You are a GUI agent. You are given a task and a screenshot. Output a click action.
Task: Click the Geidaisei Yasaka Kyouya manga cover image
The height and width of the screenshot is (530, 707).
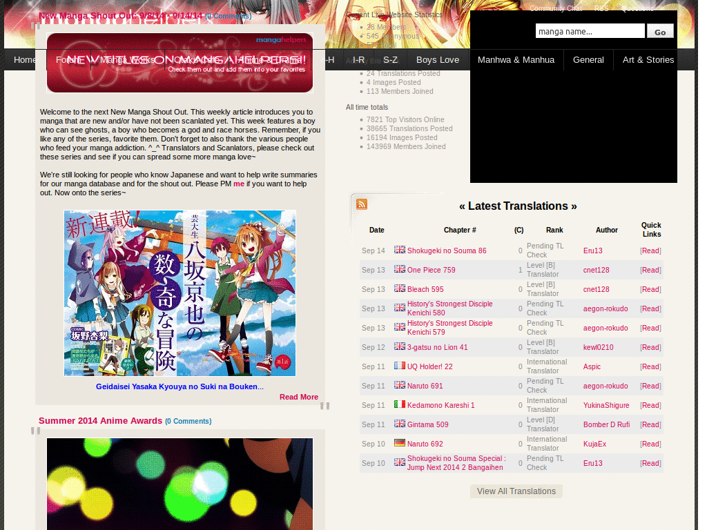click(180, 293)
